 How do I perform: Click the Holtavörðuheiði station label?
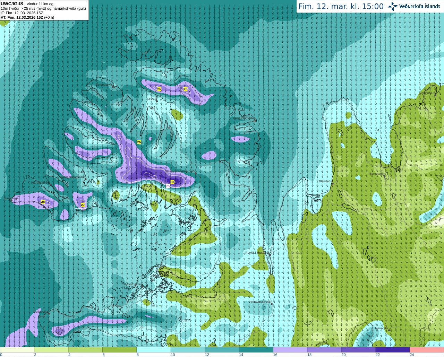pyautogui.click(x=260, y=302)
